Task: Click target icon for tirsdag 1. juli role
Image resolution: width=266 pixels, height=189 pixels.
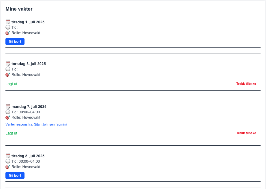Action: tap(8, 33)
